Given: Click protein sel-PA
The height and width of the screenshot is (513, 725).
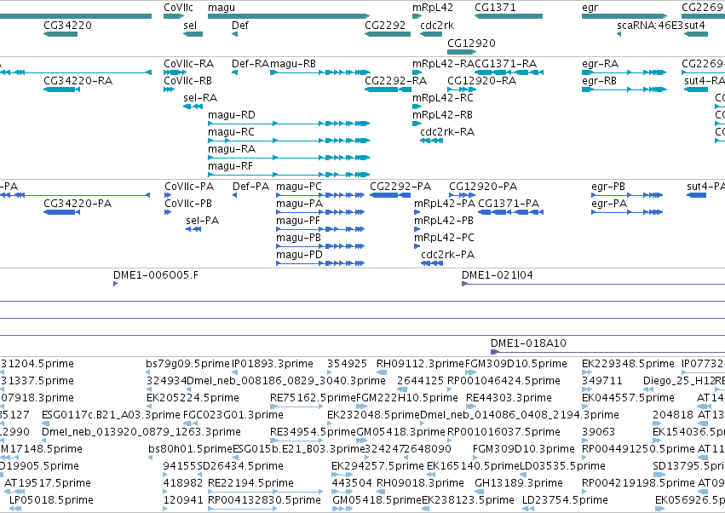Looking at the screenshot, I should (202, 221).
